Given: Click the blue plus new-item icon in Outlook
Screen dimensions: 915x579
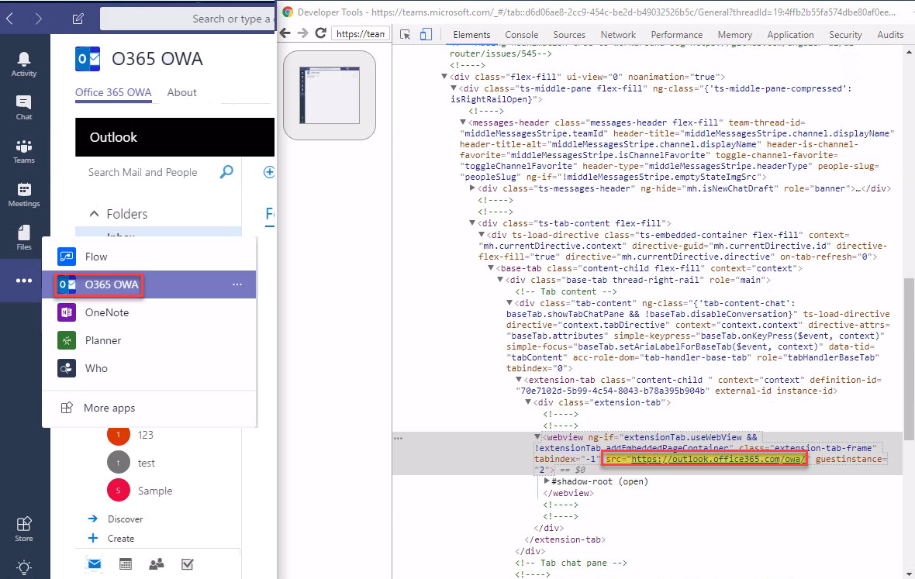Looking at the screenshot, I should coord(269,172).
